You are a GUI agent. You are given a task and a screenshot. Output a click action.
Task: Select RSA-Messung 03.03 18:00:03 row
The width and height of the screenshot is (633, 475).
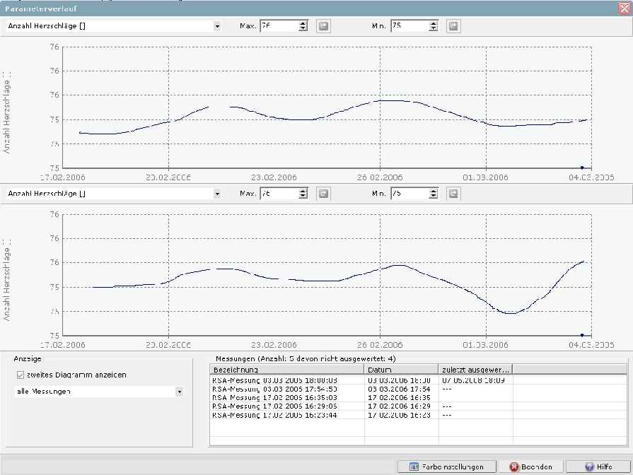(x=286, y=380)
